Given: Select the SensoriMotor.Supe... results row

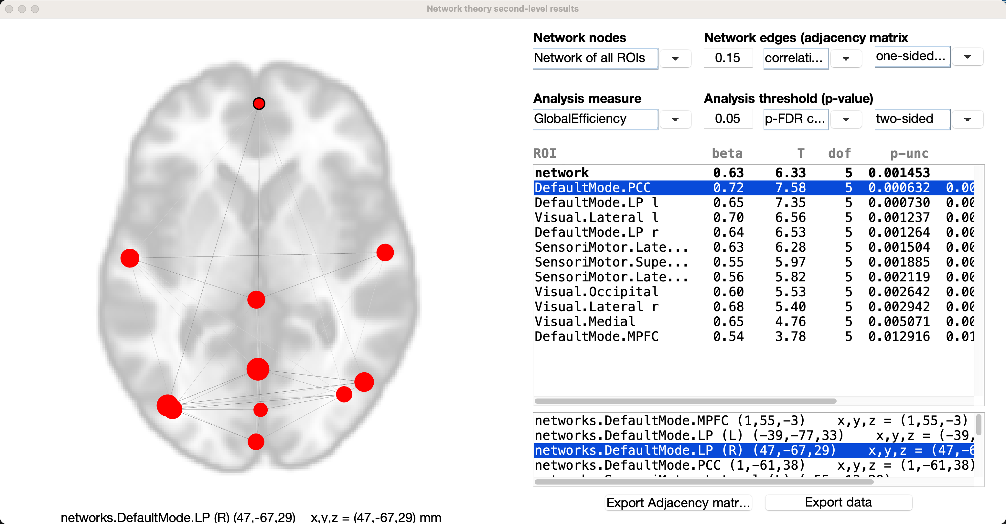Looking at the screenshot, I should (754, 262).
